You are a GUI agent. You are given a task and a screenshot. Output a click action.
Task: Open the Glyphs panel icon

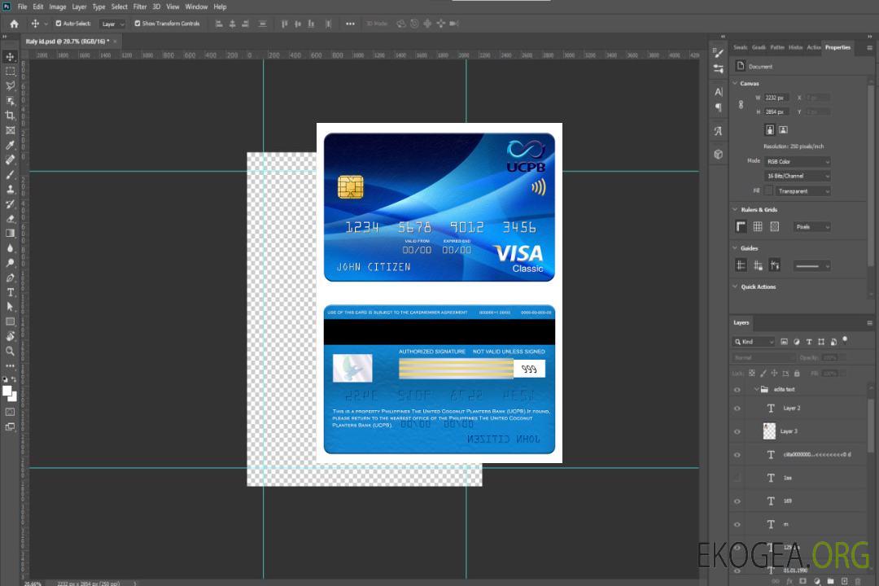point(719,131)
